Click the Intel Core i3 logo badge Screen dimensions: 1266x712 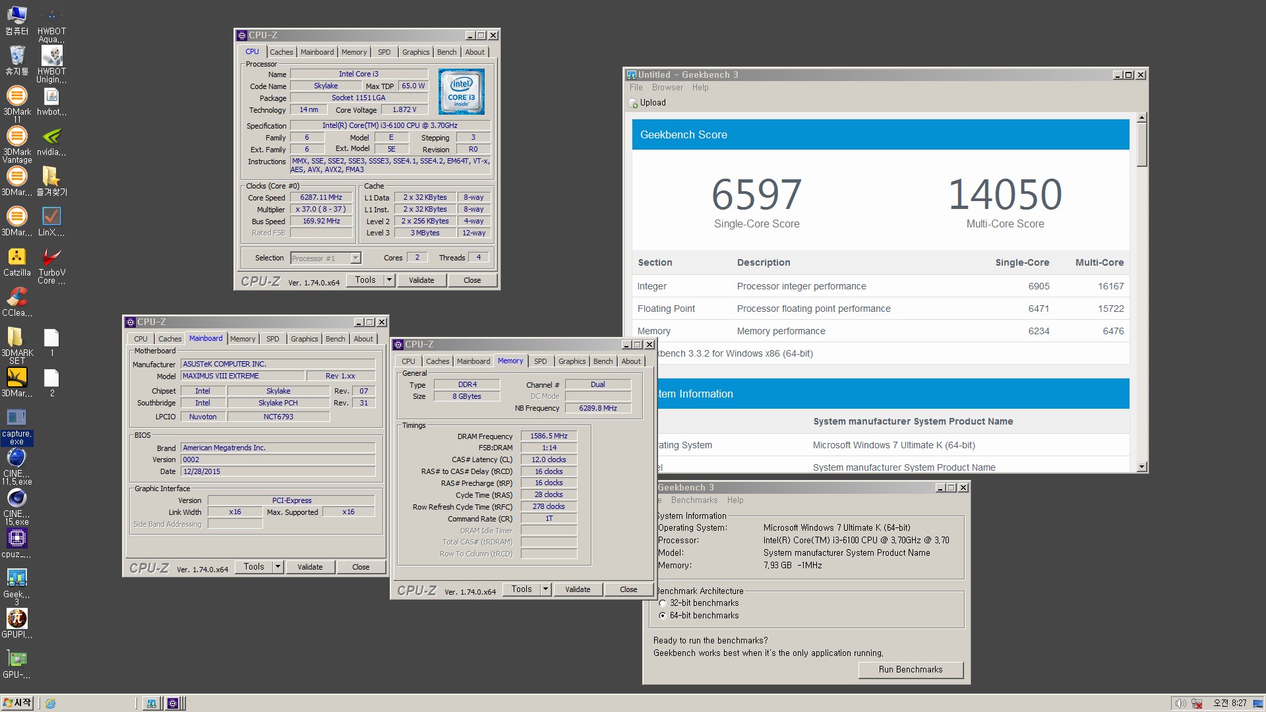click(x=461, y=92)
